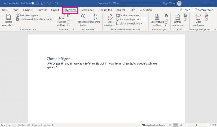Click the Teilen button

point(185,10)
